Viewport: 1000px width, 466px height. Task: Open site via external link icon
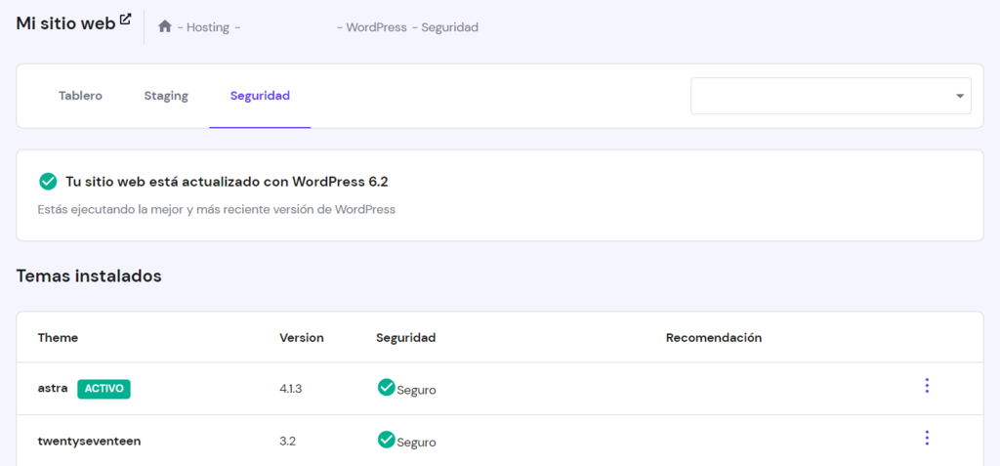(x=126, y=20)
